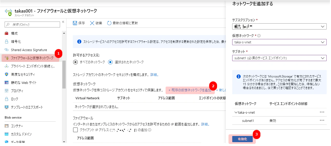This screenshot has width=331, height=146.
Task: Click sidebar scrollbar up arrow
Action: [x=64, y=33]
